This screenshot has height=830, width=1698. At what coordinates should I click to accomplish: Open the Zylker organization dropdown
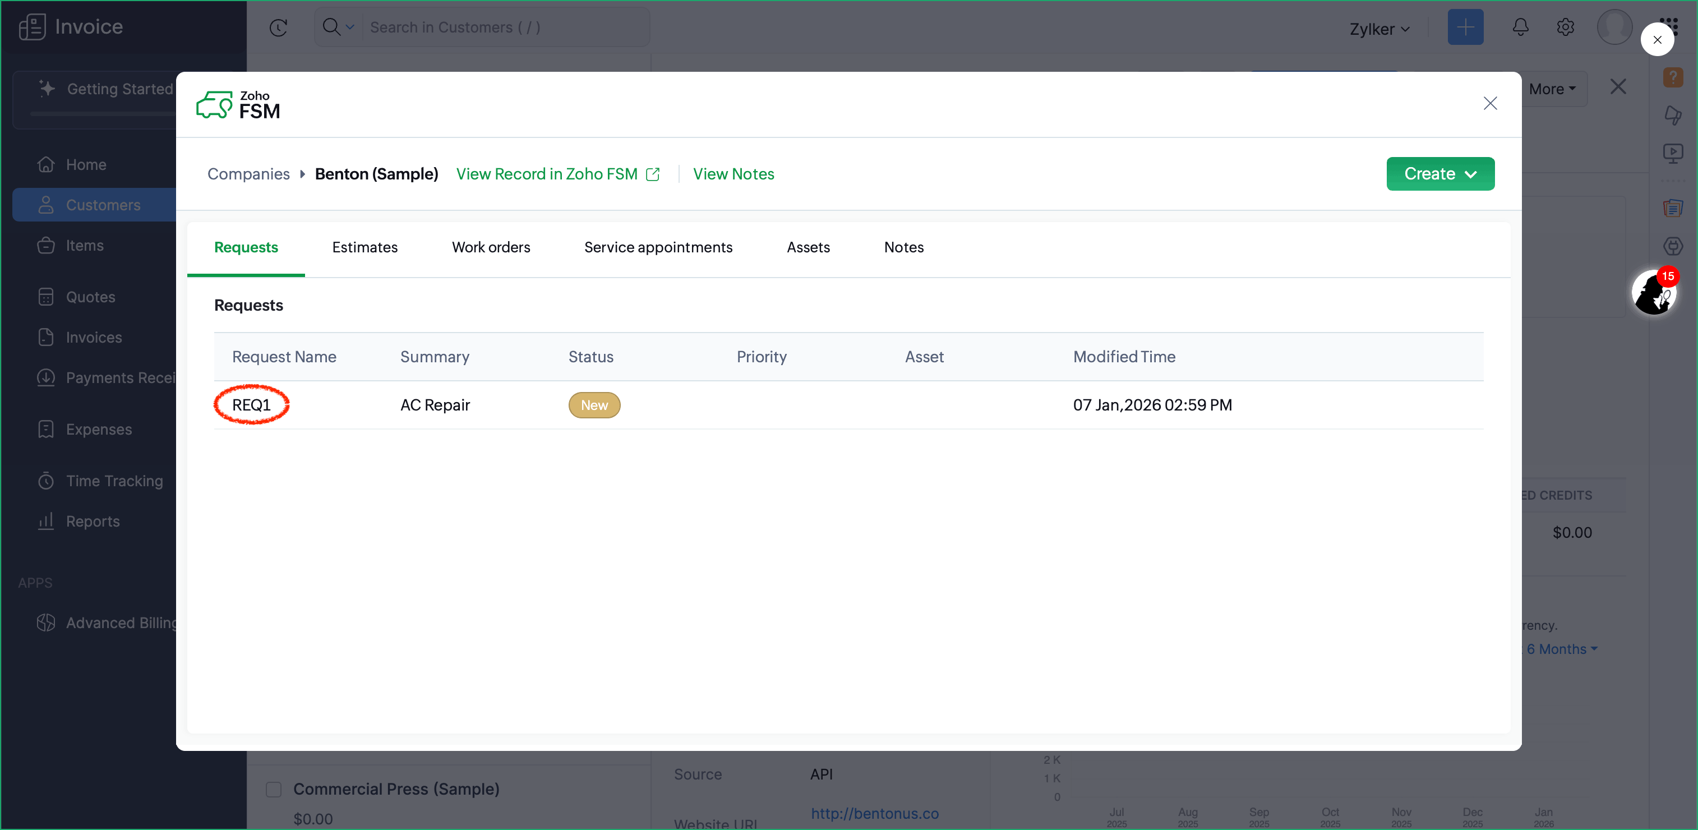point(1379,29)
